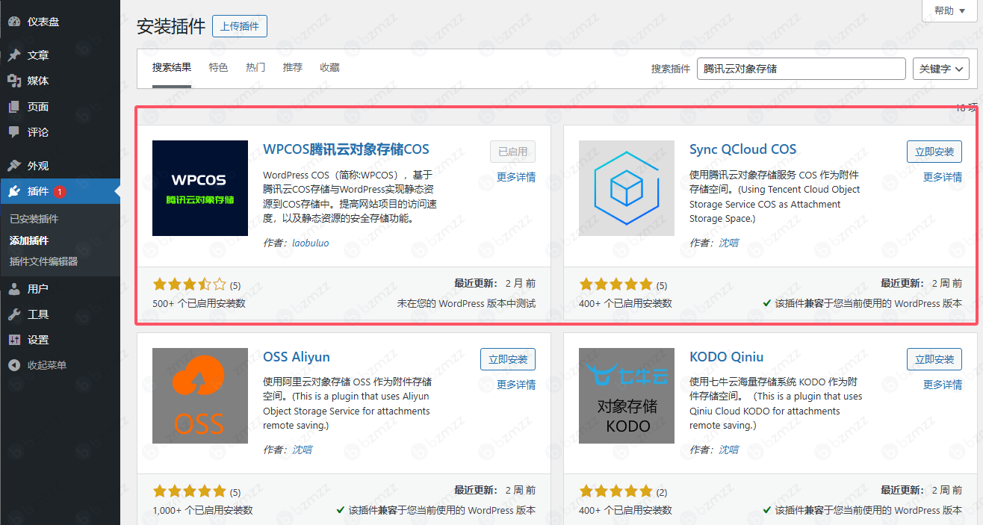Select 添加插件 submenu item

click(x=29, y=240)
